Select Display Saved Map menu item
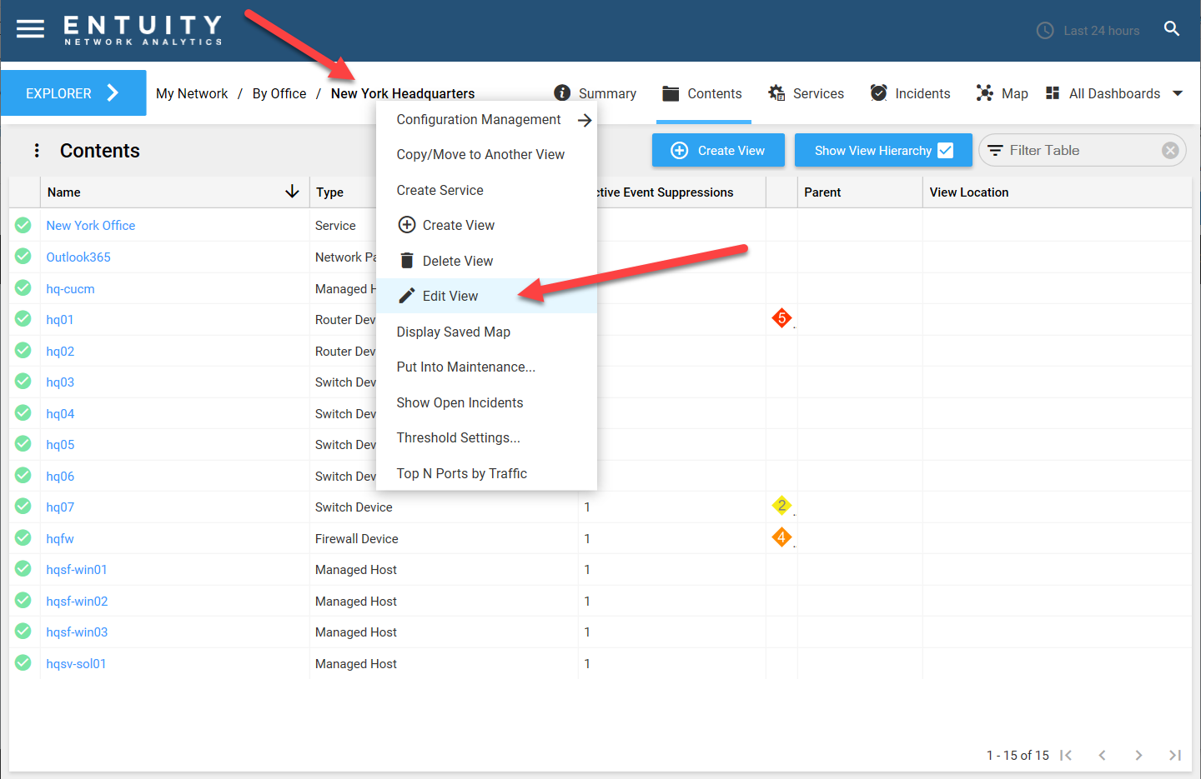 [x=454, y=332]
